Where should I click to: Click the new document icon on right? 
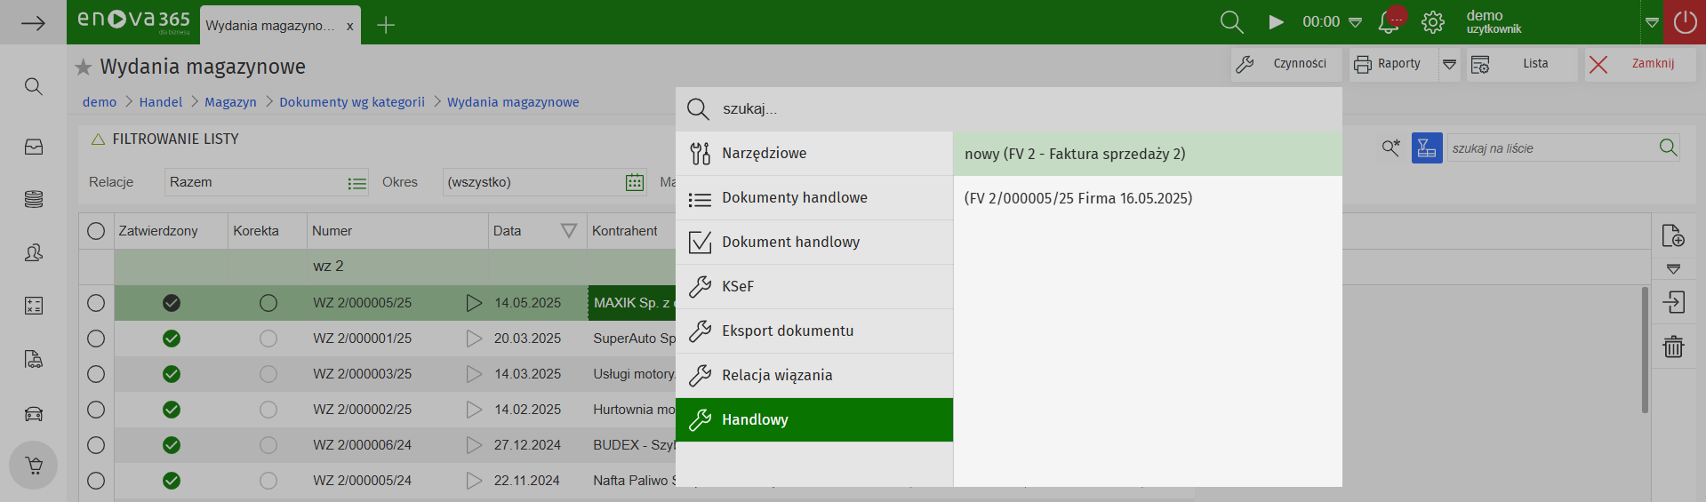[x=1673, y=235]
